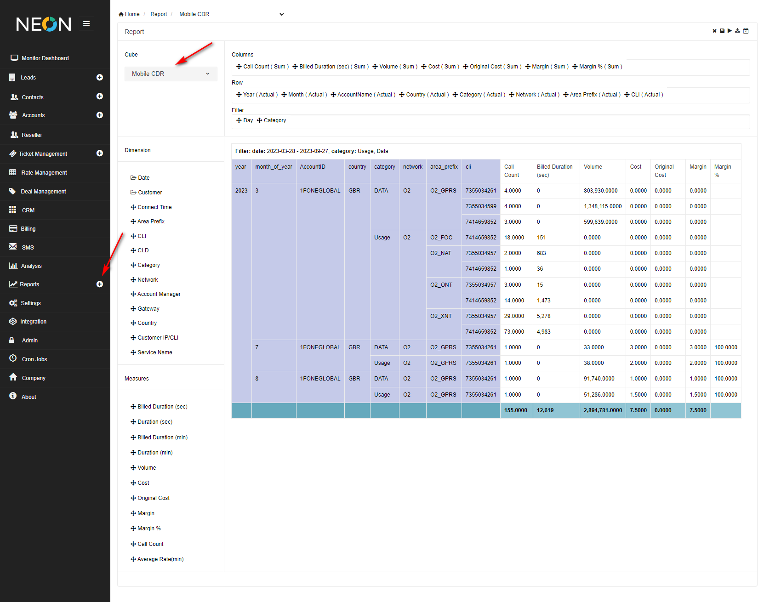Open the breadcrumb report chevron dropdown
The width and height of the screenshot is (764, 602).
coord(281,14)
